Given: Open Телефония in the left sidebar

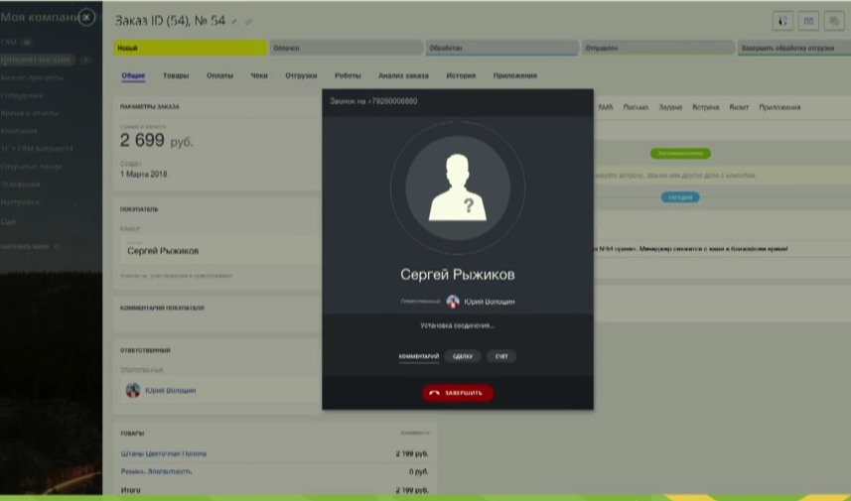Looking at the screenshot, I should click(x=20, y=185).
